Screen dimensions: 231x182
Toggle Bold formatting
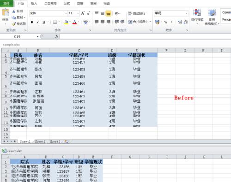pyautogui.click(x=32, y=22)
